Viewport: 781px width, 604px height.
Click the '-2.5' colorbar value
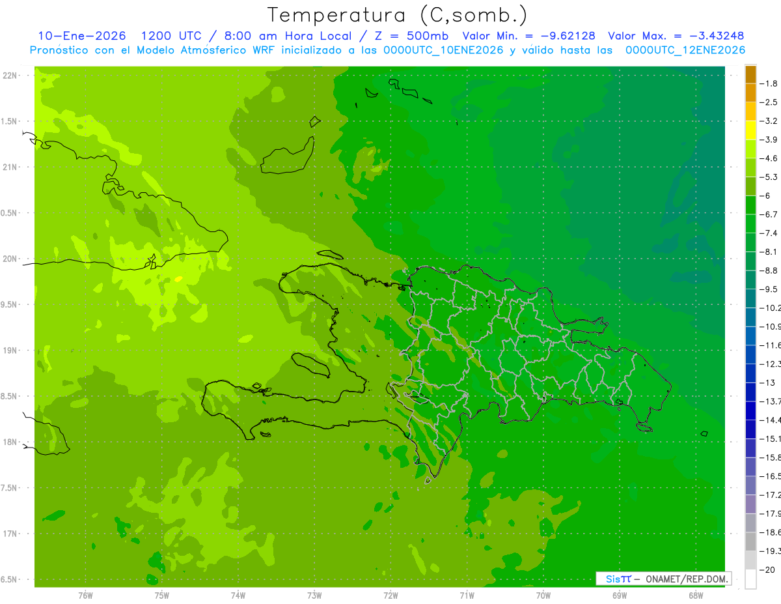coord(770,102)
